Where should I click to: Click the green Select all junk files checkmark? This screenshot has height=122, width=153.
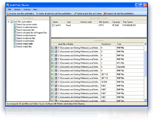coord(75,13)
